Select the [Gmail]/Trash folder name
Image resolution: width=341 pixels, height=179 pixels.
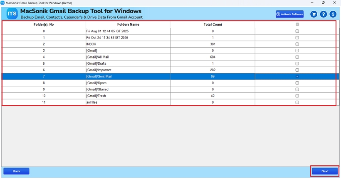(96, 96)
